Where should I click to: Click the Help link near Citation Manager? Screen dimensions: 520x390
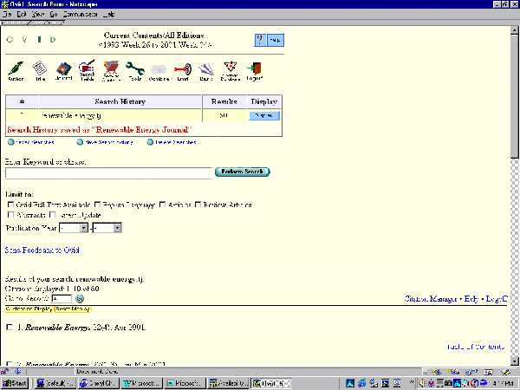click(x=471, y=299)
